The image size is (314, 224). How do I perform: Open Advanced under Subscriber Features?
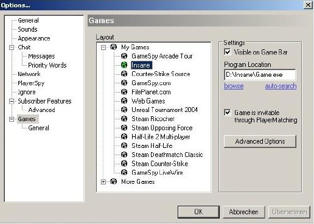pyautogui.click(x=41, y=110)
